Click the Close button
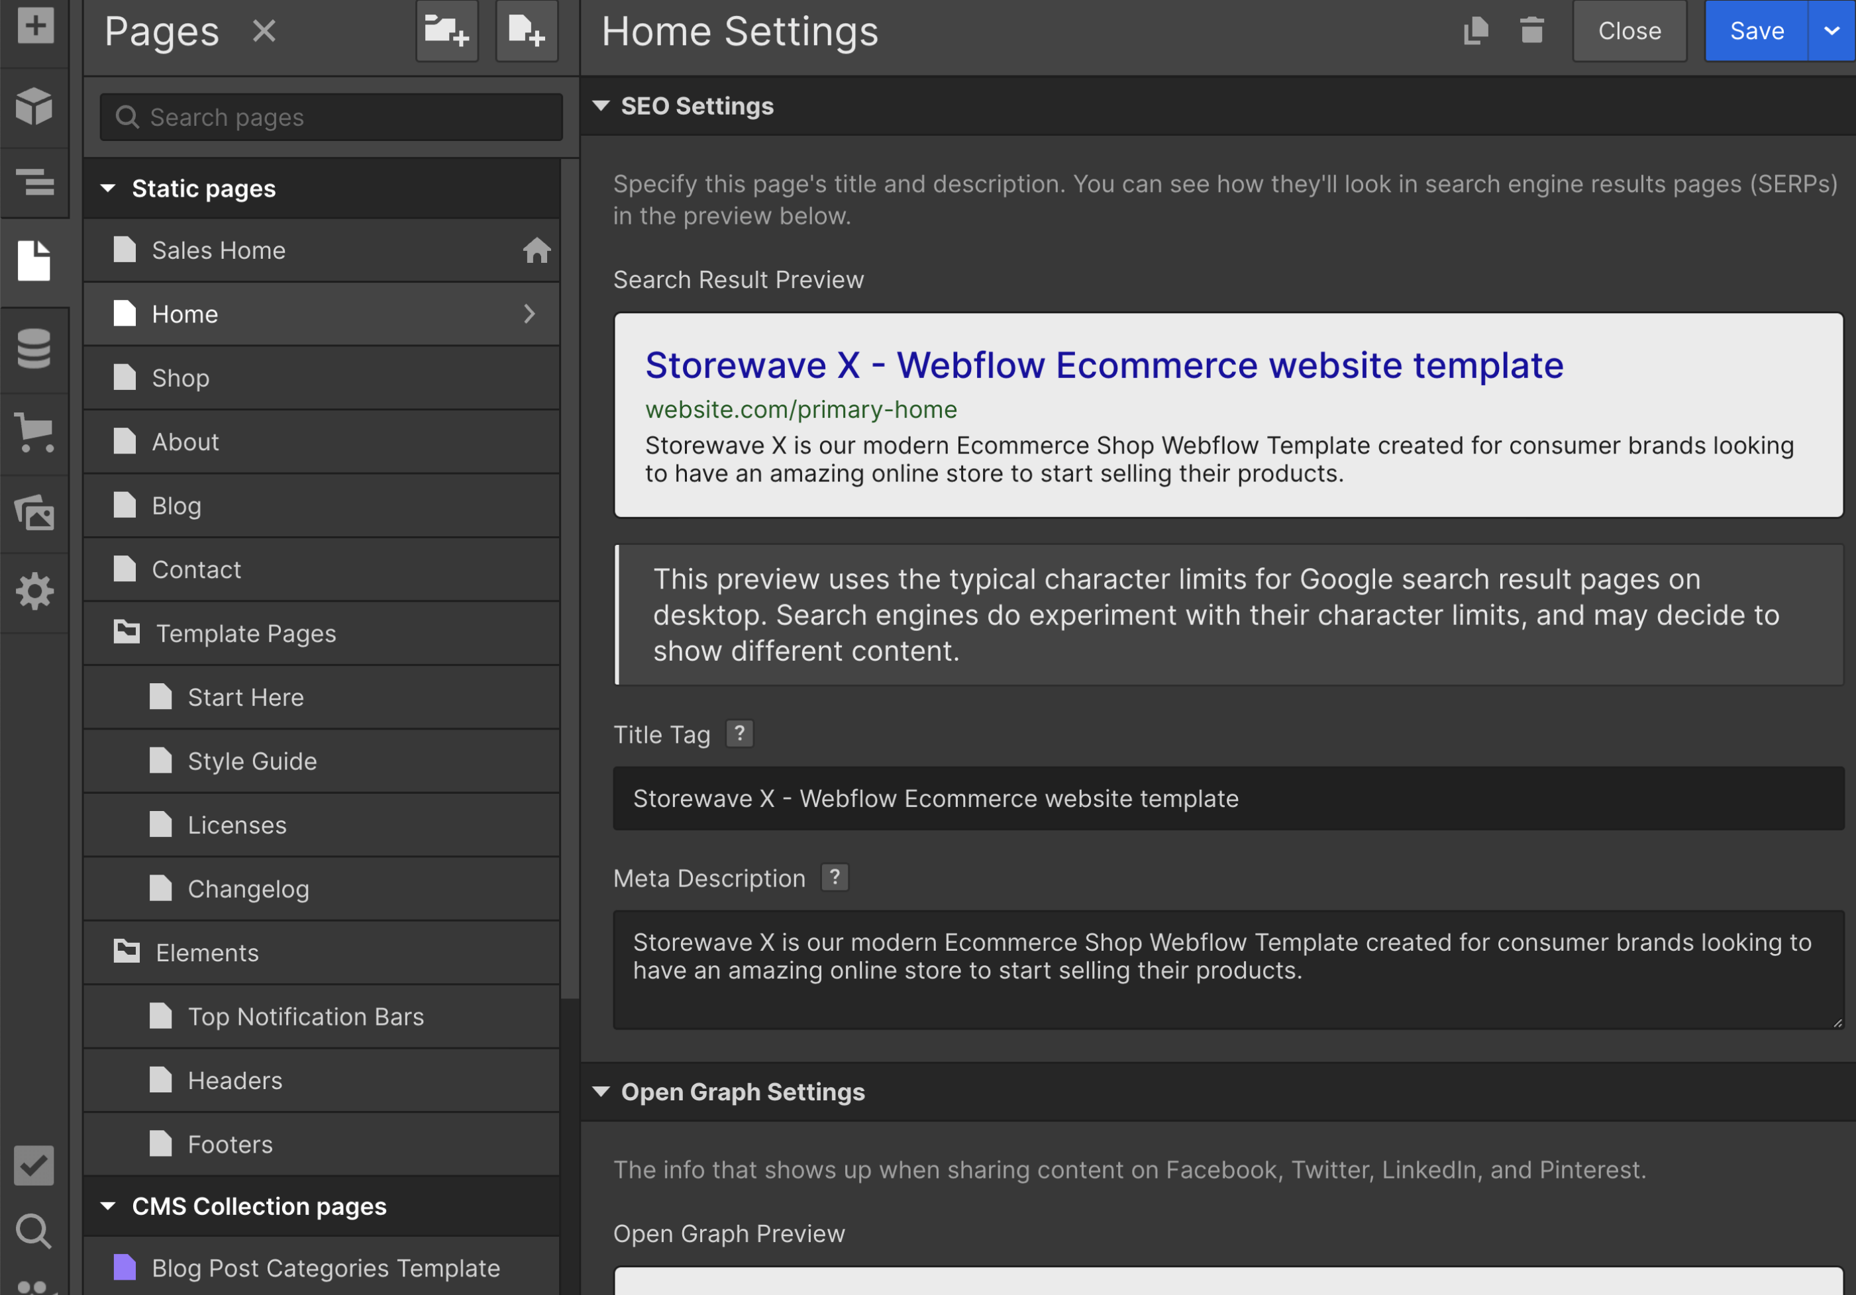 click(x=1629, y=32)
